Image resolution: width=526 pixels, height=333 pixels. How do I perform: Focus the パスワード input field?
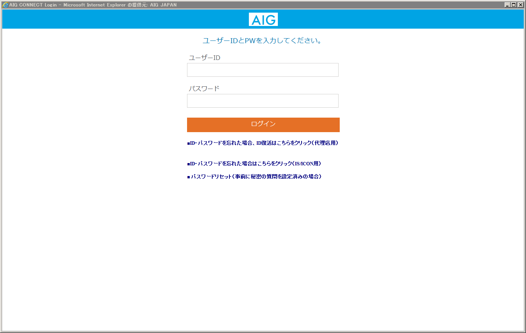click(263, 101)
